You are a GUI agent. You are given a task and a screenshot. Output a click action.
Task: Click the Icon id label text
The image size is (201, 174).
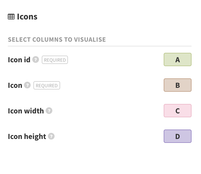19,60
